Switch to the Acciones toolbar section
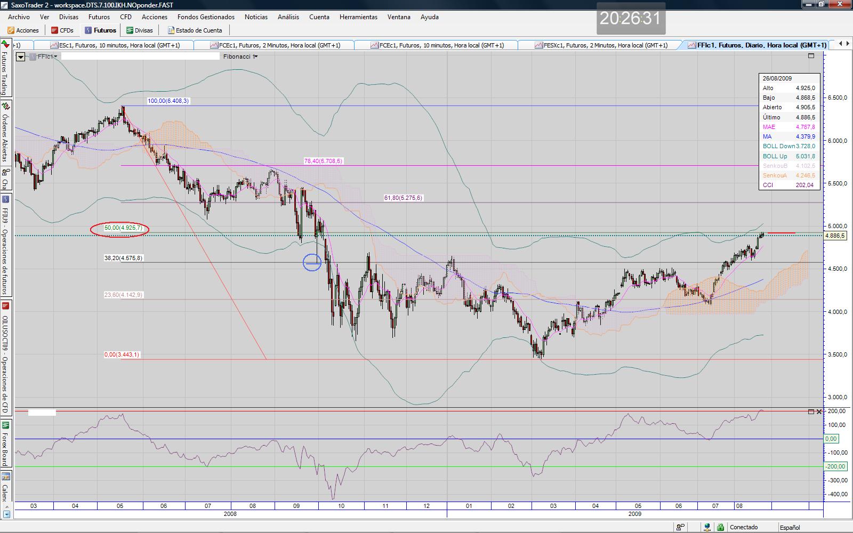 pos(23,30)
